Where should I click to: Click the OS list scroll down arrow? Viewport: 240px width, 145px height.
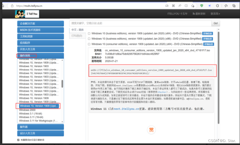tap(62, 122)
